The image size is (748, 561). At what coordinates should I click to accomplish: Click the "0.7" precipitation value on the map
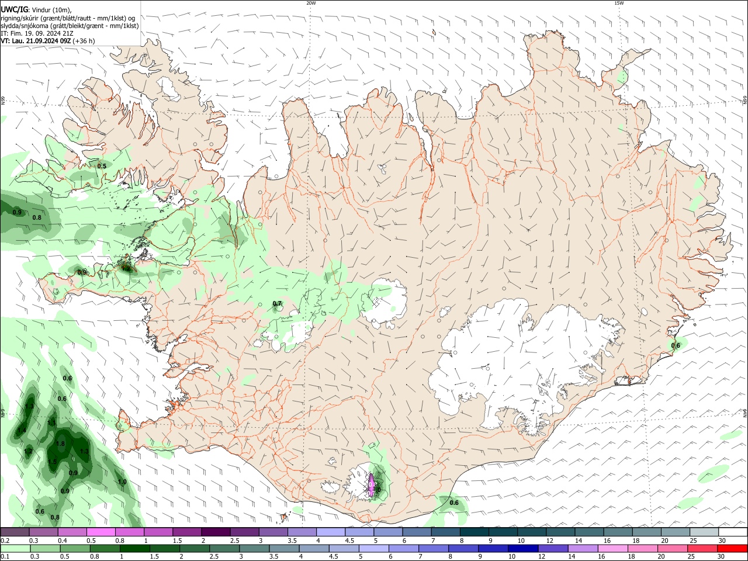coord(277,303)
